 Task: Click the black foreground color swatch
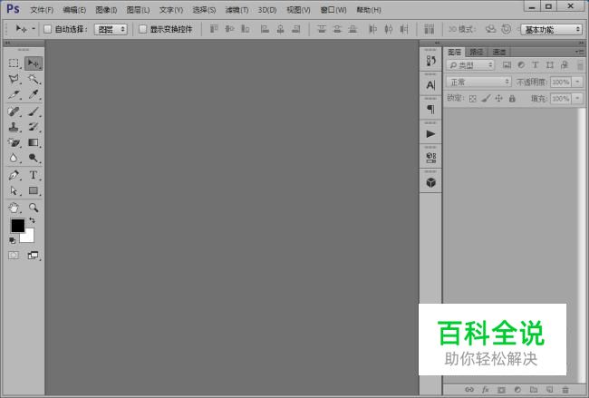point(17,226)
